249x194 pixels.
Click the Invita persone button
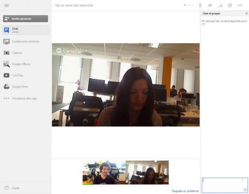pyautogui.click(x=25, y=19)
